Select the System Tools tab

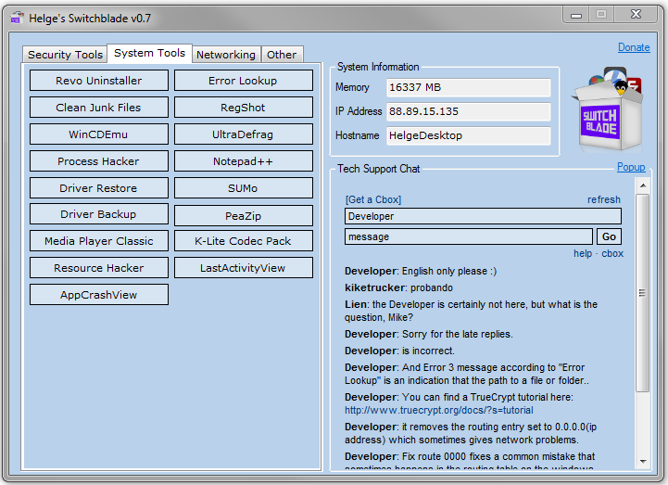(149, 53)
